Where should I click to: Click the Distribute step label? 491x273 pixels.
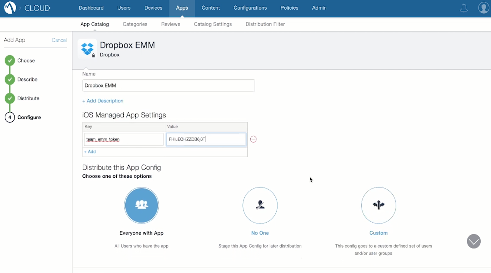(28, 98)
